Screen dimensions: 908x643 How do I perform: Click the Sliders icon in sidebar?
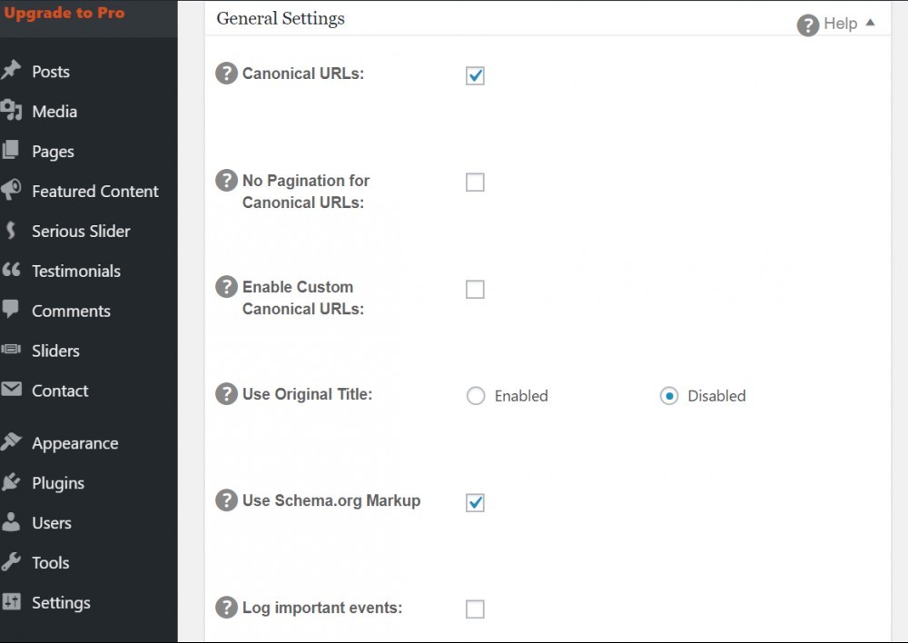[10, 350]
